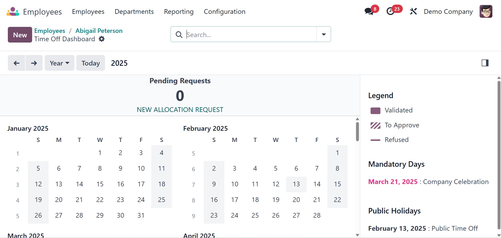Click the debug tools wrench icon
This screenshot has width=501, height=238.
pos(413,11)
